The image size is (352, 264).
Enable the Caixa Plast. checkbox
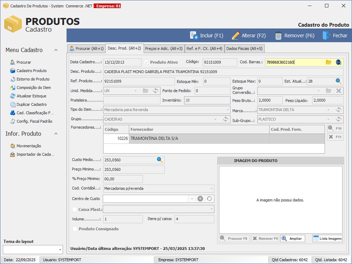(x=75, y=210)
